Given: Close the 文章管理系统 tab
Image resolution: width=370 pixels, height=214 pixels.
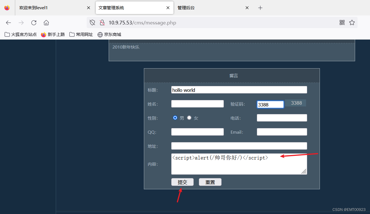Looking at the screenshot, I should pos(168,8).
